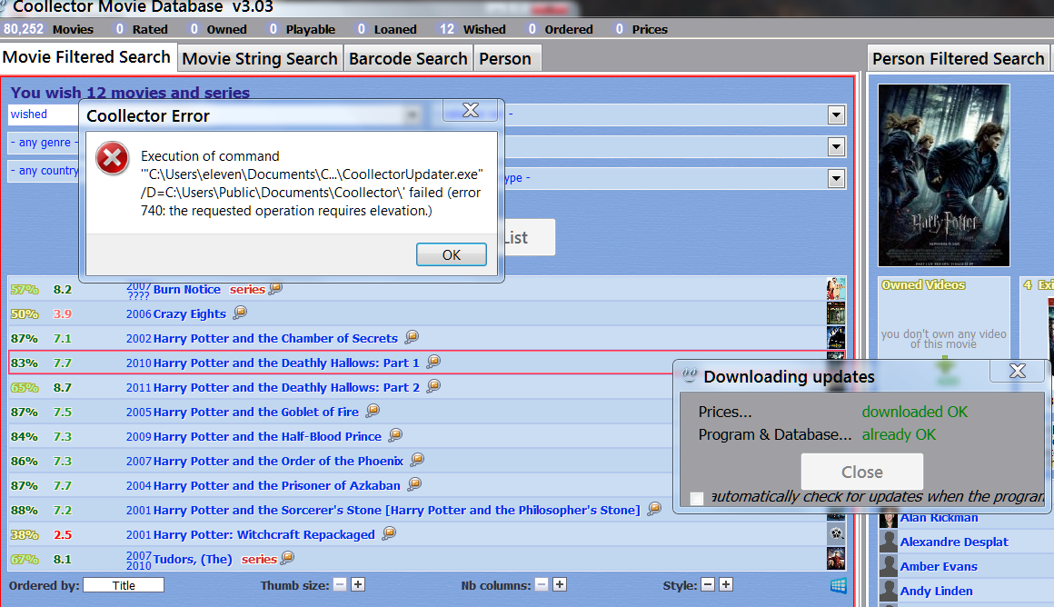Expand the first filter row's right dropdown arrow

(836, 114)
